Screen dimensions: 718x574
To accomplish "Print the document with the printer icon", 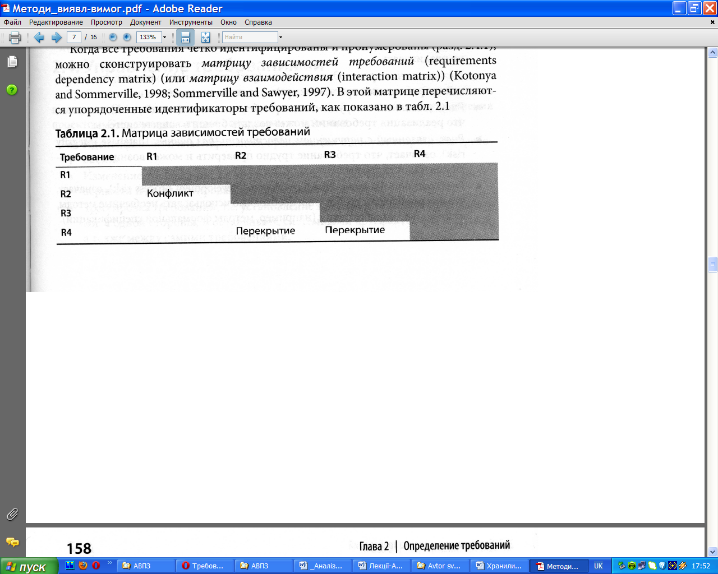I will point(15,38).
